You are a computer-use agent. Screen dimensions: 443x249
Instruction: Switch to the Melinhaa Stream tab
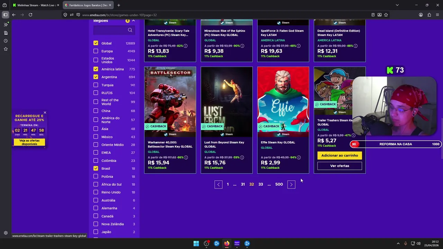tap(36, 5)
